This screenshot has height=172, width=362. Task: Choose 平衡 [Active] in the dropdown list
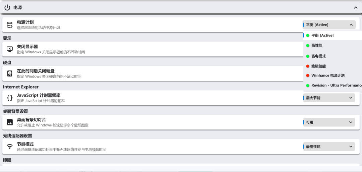click(322, 35)
